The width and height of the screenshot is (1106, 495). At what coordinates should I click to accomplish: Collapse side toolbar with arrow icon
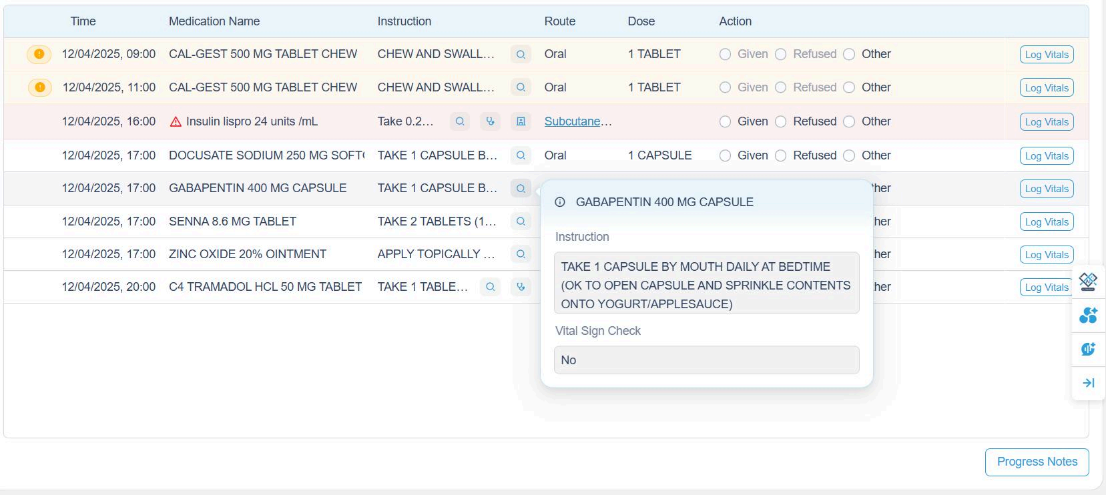click(1088, 383)
